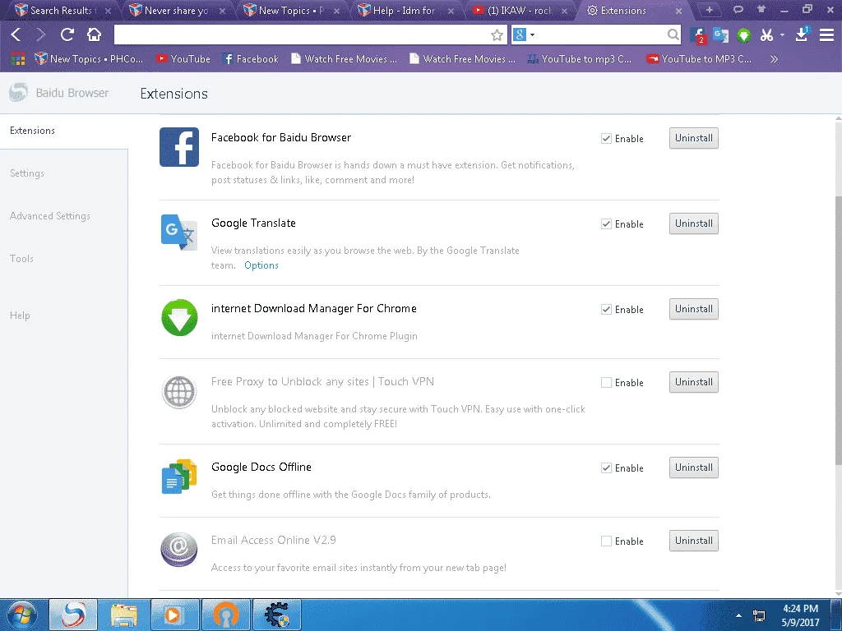This screenshot has height=631, width=842.
Task: Show hidden system tray icons
Action: [x=739, y=616]
